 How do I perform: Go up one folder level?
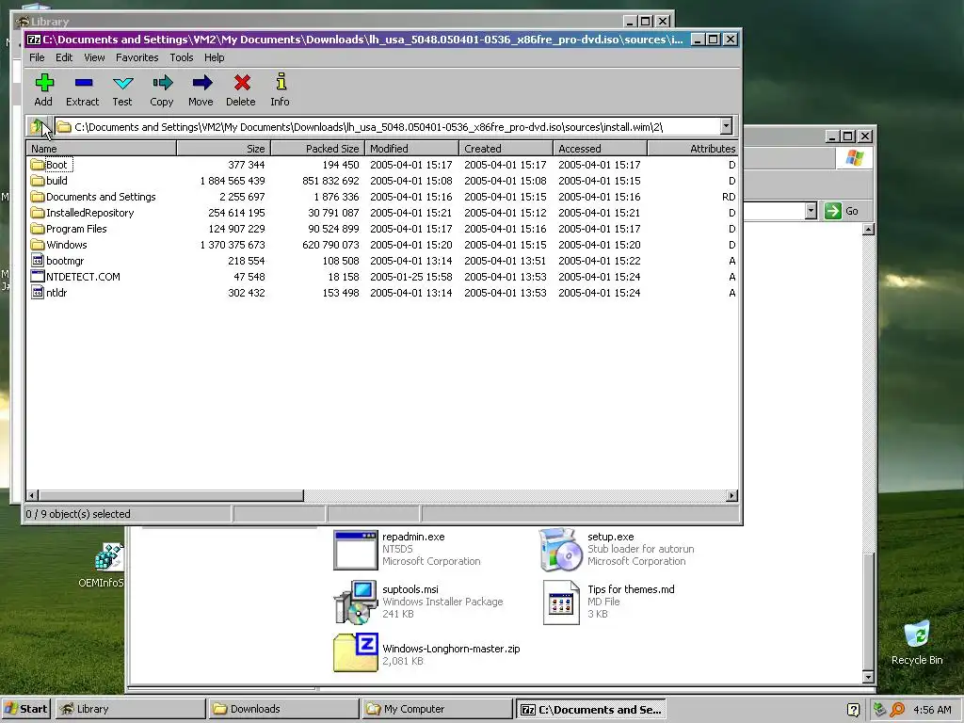click(x=38, y=127)
